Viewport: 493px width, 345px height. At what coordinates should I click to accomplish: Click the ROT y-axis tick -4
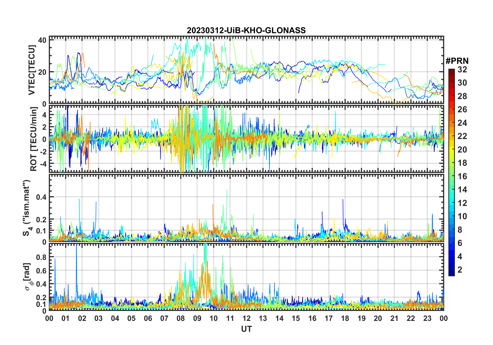(43, 164)
